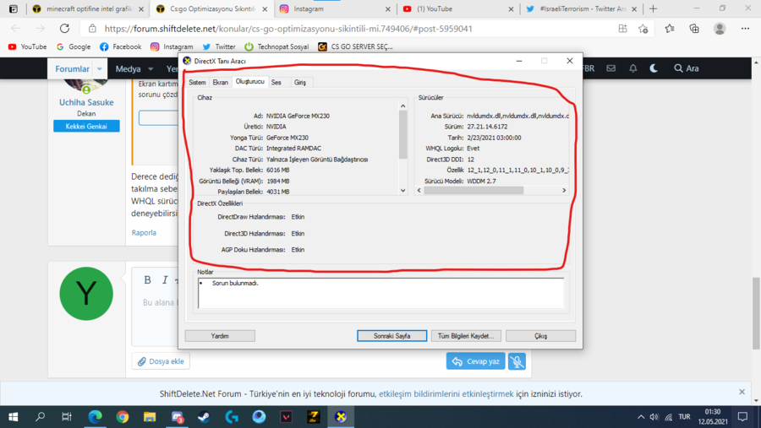Open the browser profile avatar
This screenshot has width=761, height=428.
pos(720,29)
